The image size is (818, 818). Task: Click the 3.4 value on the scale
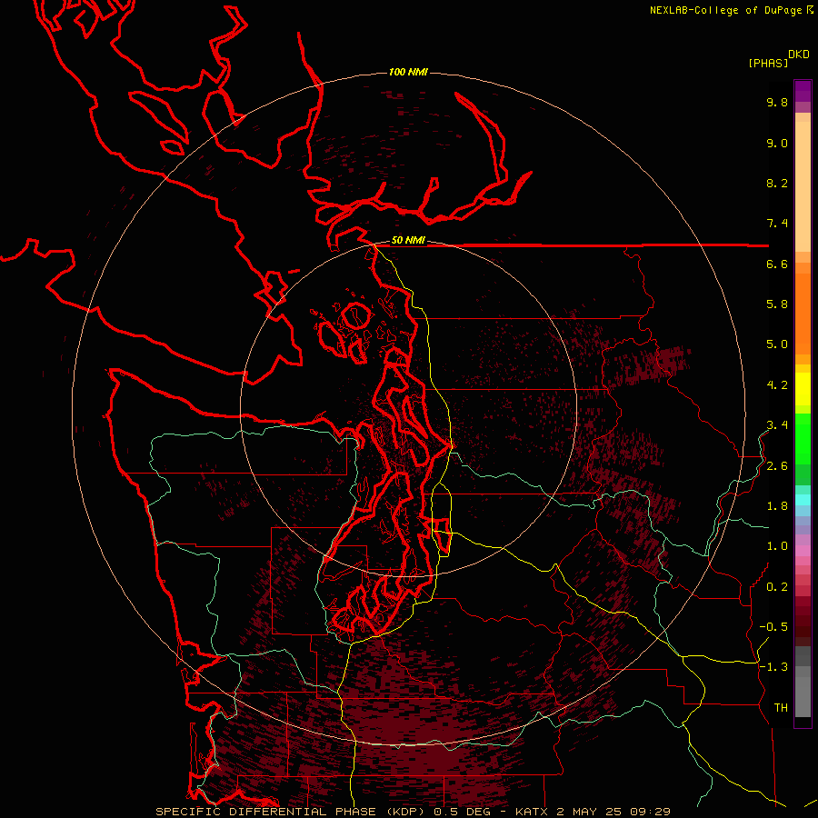(x=777, y=425)
